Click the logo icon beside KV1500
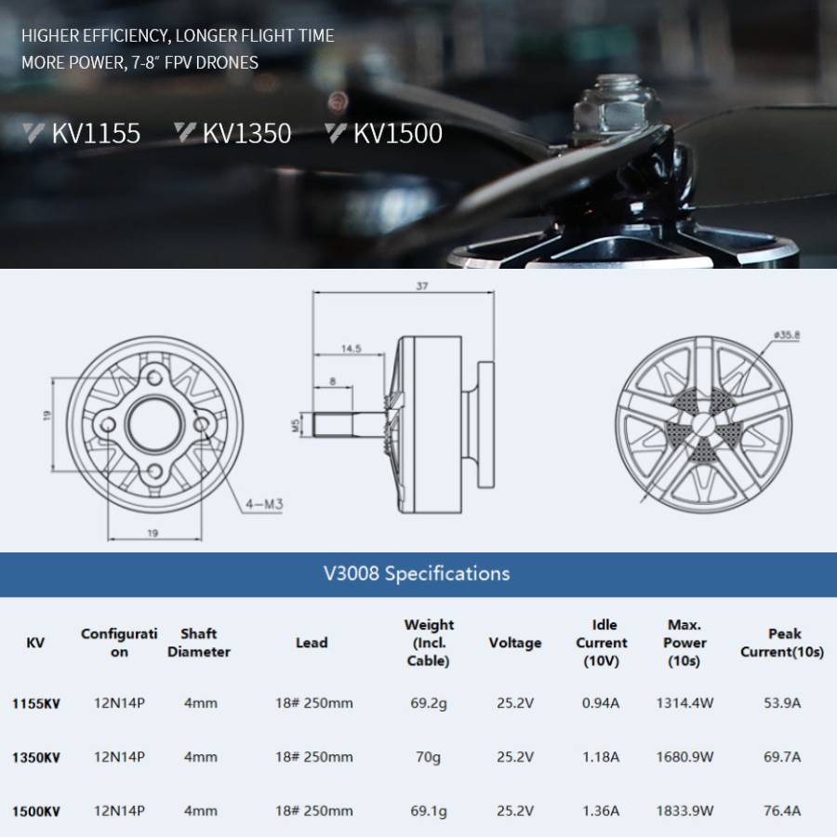 click(336, 133)
